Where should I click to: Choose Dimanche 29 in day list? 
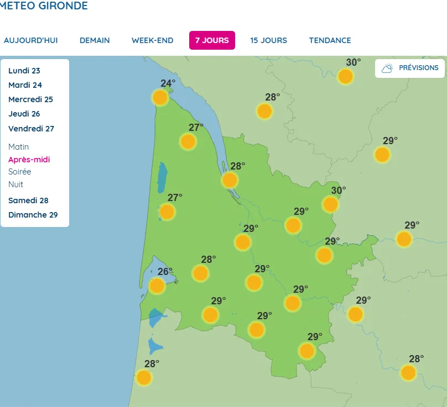[x=33, y=215]
